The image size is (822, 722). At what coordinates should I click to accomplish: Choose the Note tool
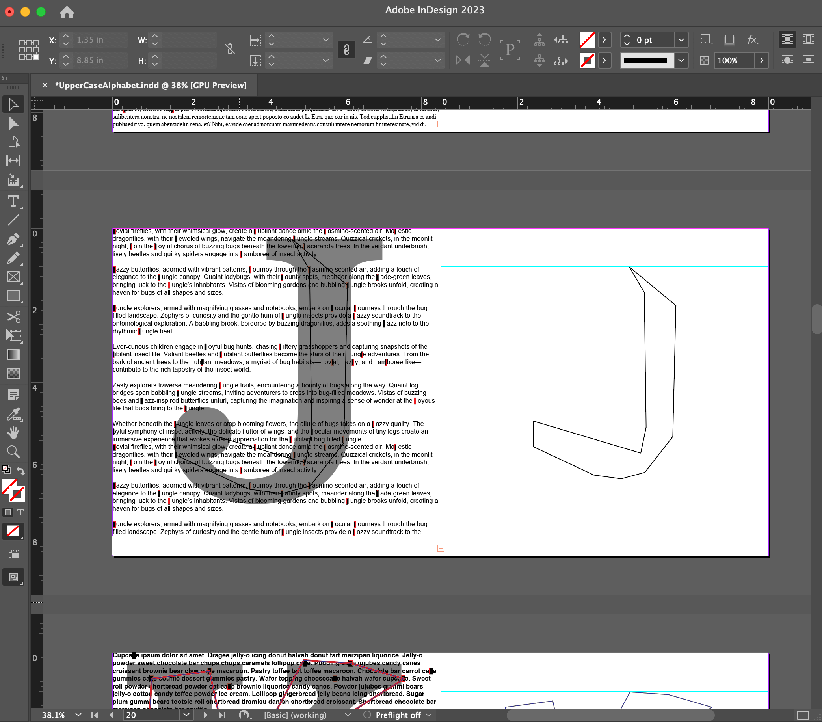13,395
